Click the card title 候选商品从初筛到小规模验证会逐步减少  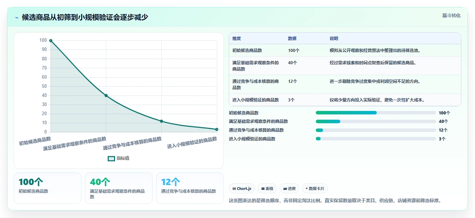point(85,17)
